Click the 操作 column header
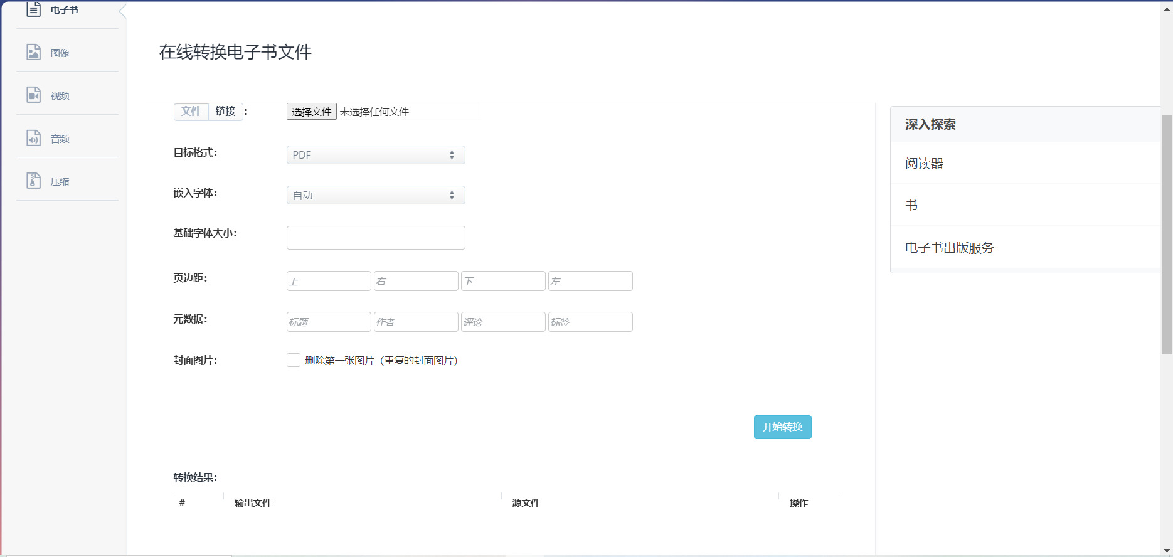The height and width of the screenshot is (557, 1173). point(799,502)
